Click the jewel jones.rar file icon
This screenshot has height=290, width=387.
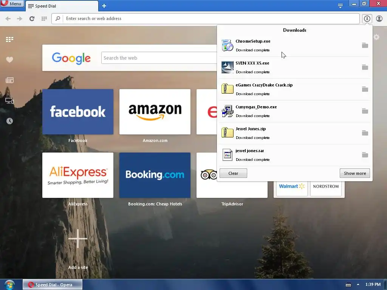(x=227, y=155)
